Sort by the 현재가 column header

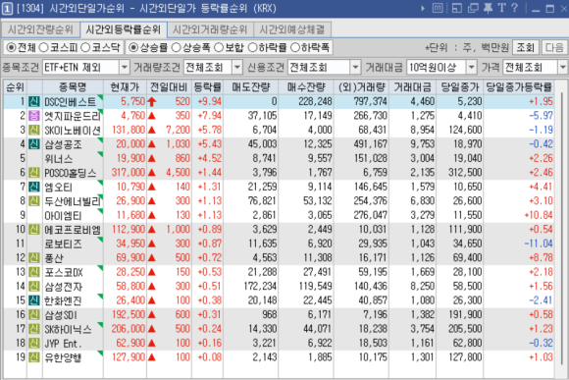tap(125, 87)
